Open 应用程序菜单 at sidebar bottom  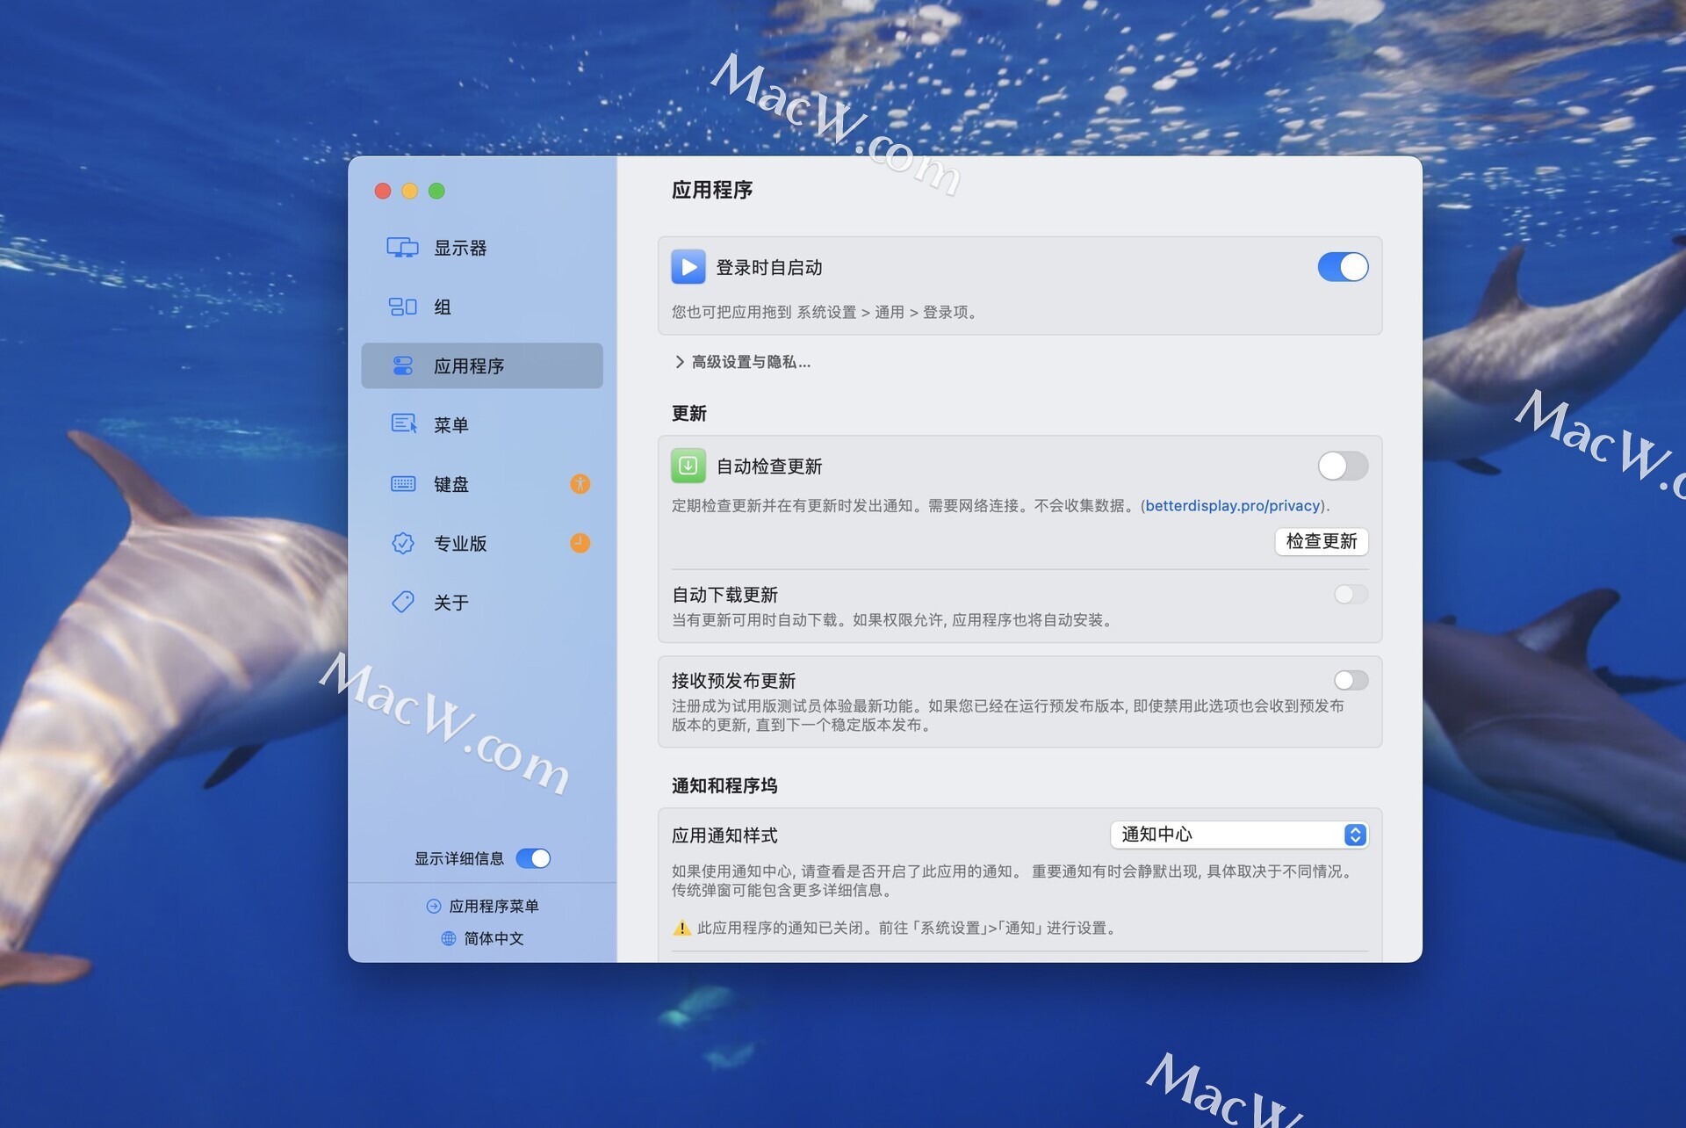point(483,906)
